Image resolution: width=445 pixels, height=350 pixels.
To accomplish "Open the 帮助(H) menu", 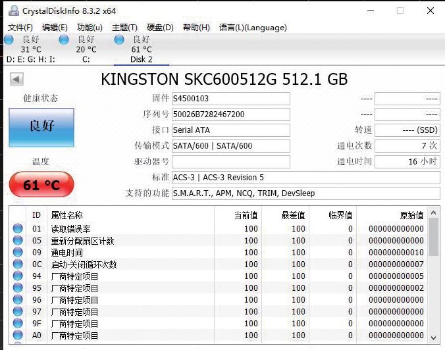I will (x=196, y=28).
